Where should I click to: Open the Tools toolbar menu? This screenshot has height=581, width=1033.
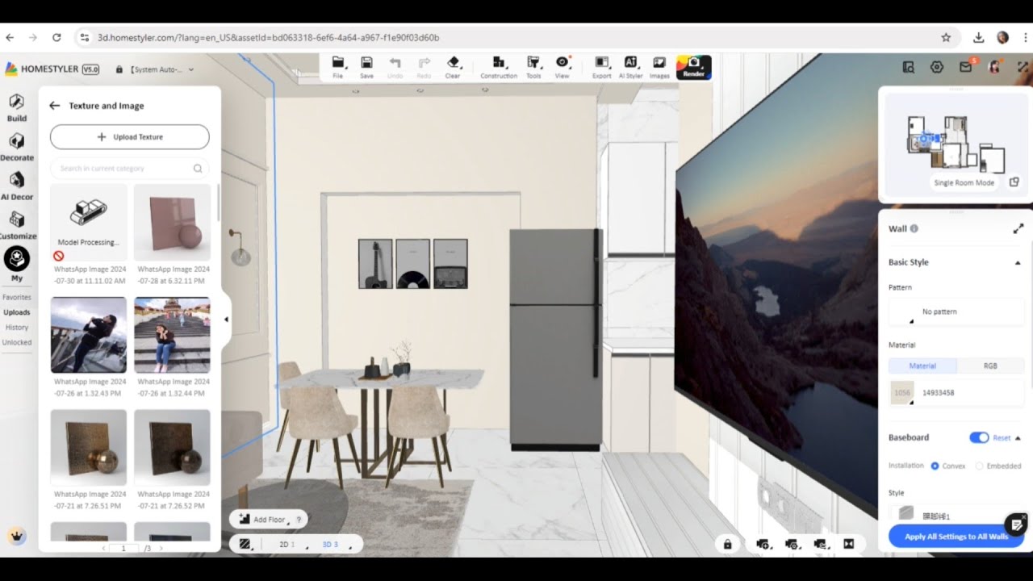coord(533,67)
